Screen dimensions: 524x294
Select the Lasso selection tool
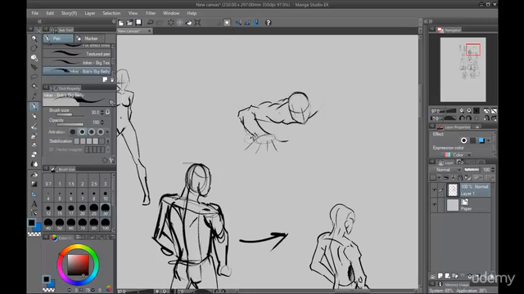pyautogui.click(x=34, y=77)
